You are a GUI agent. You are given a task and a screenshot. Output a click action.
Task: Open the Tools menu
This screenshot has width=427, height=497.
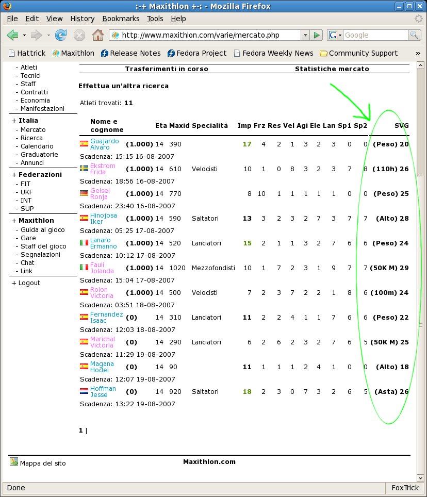point(155,19)
